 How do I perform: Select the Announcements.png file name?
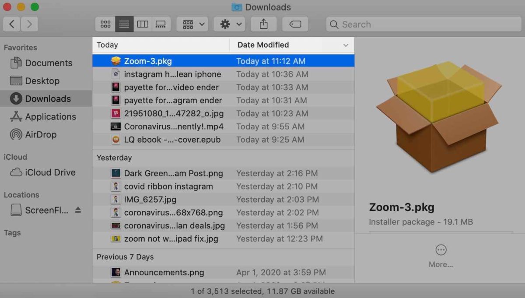point(164,273)
